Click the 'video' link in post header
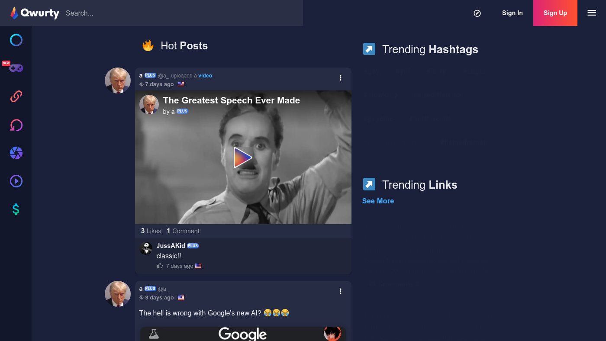 (x=205, y=76)
